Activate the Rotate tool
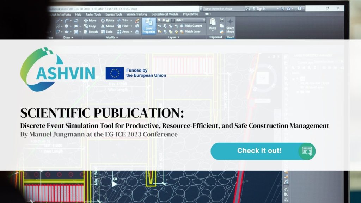Image resolution: width=361 pixels, height=203 pixels. 108,20
